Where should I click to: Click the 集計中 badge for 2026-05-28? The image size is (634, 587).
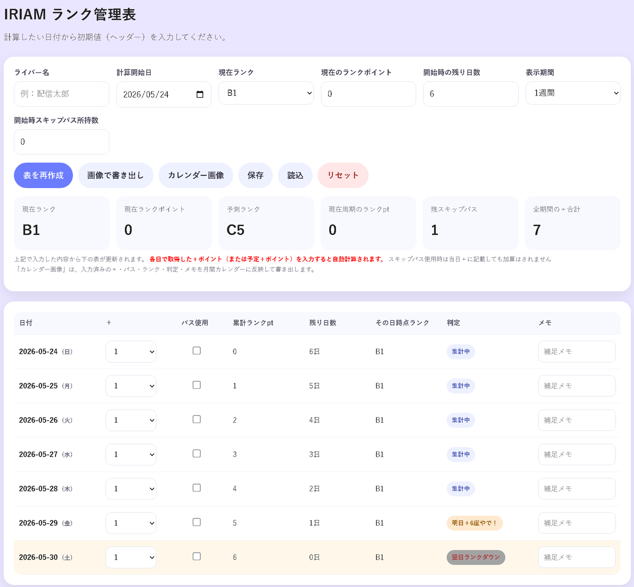461,489
